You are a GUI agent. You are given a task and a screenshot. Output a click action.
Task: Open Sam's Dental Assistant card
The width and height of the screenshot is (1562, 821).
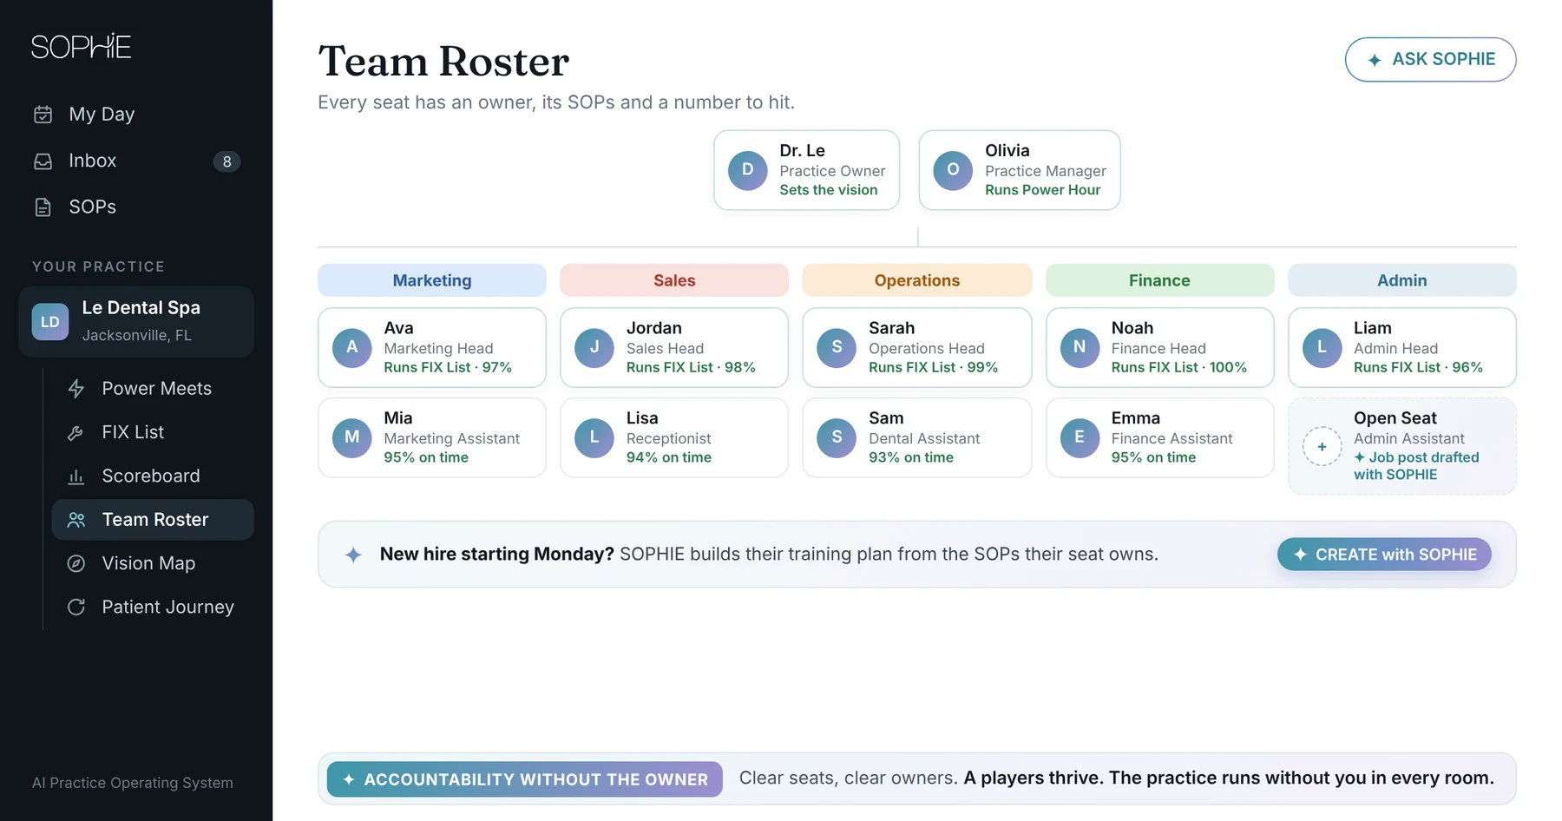pos(917,437)
